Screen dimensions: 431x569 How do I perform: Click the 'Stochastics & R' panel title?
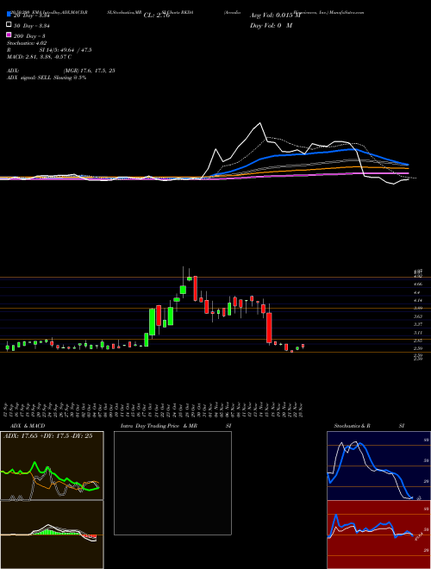[353, 426]
